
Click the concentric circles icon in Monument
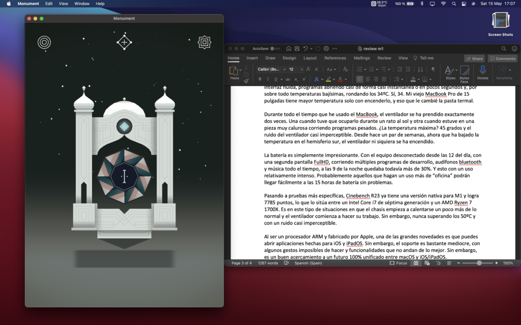[44, 42]
